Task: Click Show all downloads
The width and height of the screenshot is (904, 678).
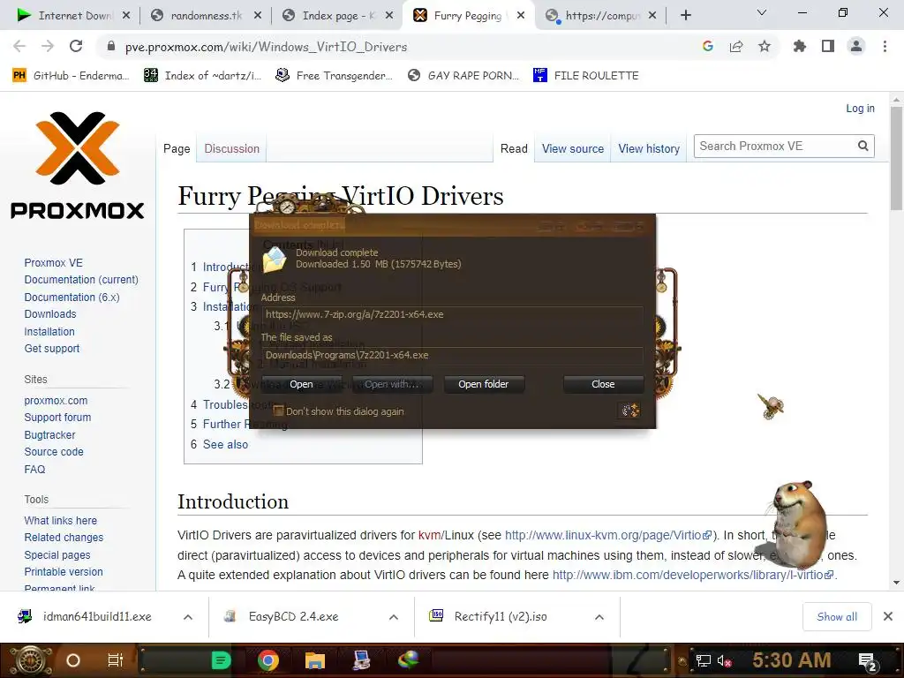Action: pyautogui.click(x=837, y=617)
